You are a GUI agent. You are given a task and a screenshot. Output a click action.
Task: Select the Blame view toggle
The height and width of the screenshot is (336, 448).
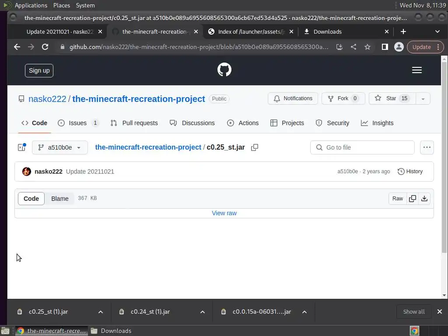(x=59, y=199)
